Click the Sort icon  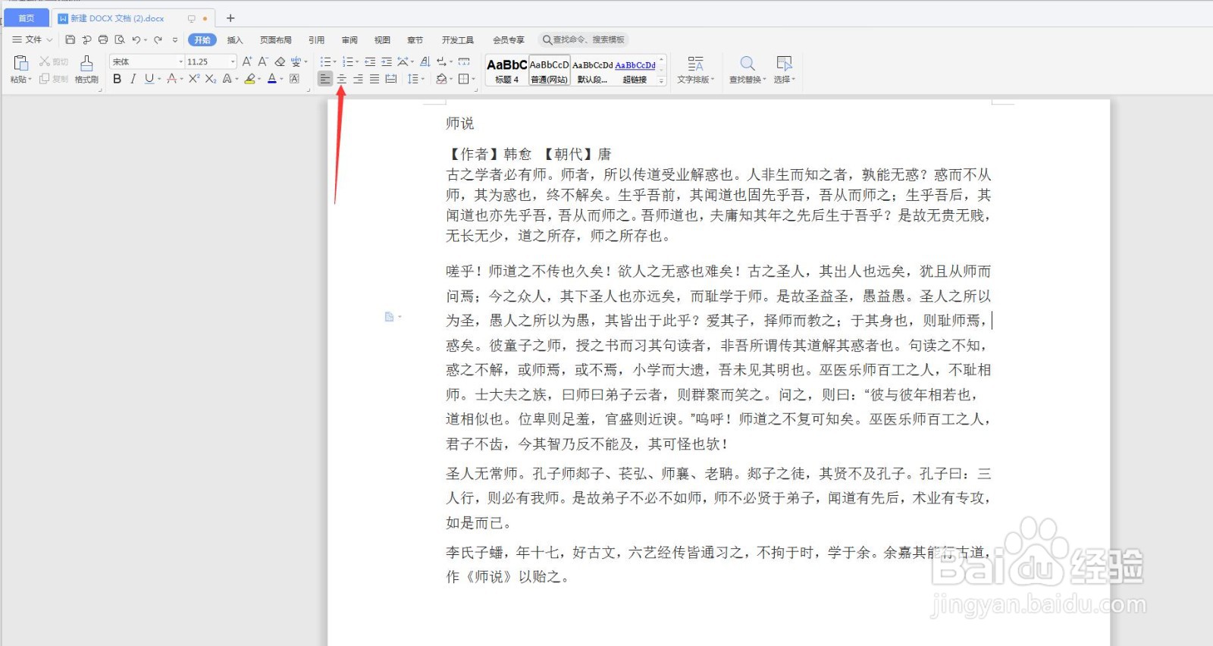[425, 61]
